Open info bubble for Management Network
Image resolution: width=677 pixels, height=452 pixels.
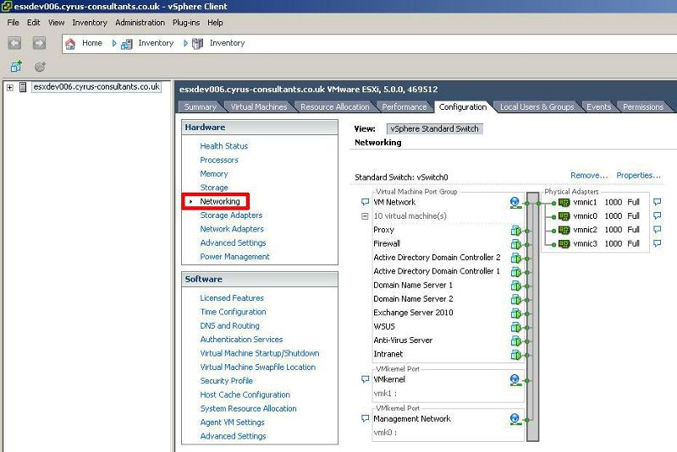[x=365, y=418]
